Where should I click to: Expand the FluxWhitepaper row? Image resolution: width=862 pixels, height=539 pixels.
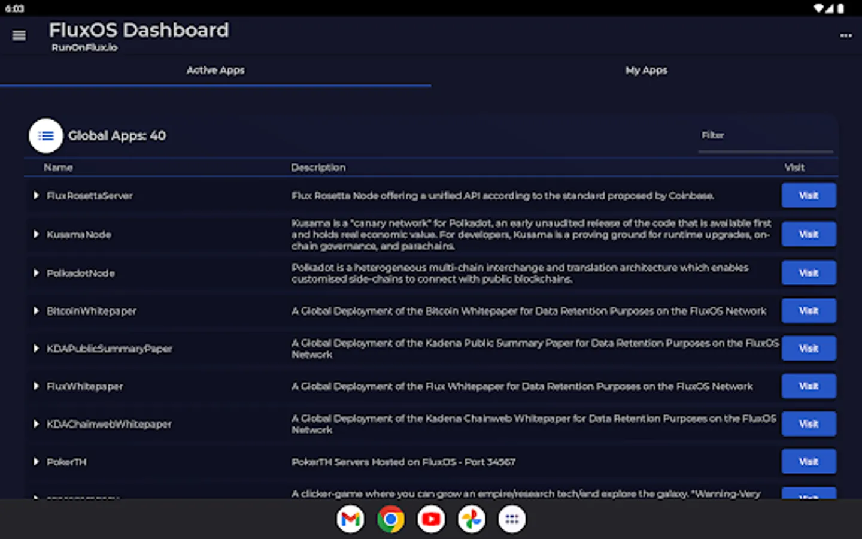coord(36,386)
